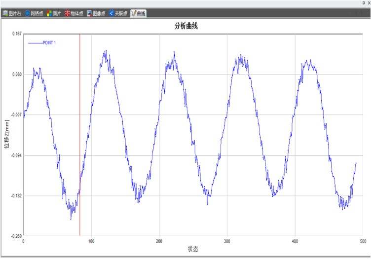372x259 pixels.
Task: Open the 网格点 tab
Action: click(34, 13)
